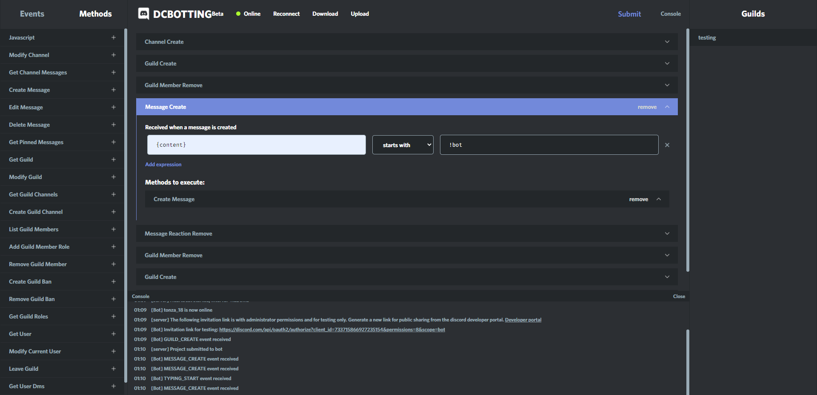Close the console panel

coord(679,296)
